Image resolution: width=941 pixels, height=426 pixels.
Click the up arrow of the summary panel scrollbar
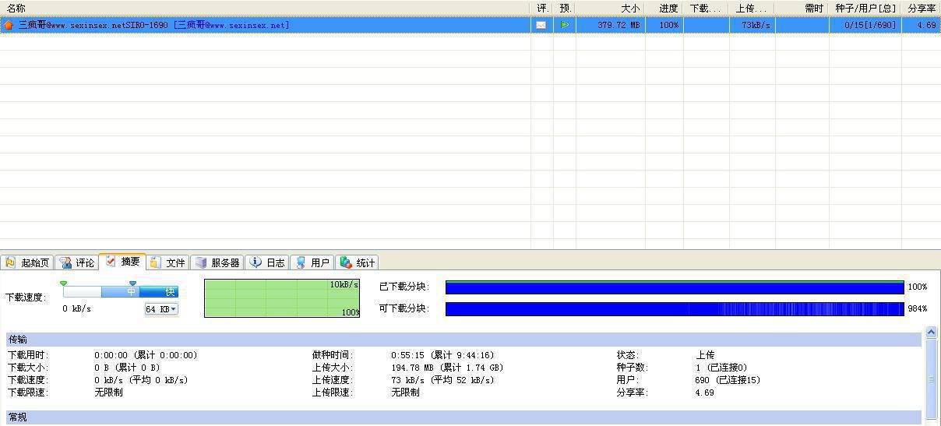[x=931, y=333]
